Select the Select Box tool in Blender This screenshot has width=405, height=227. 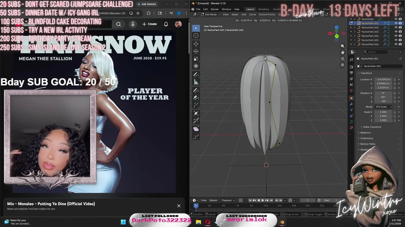point(196,28)
